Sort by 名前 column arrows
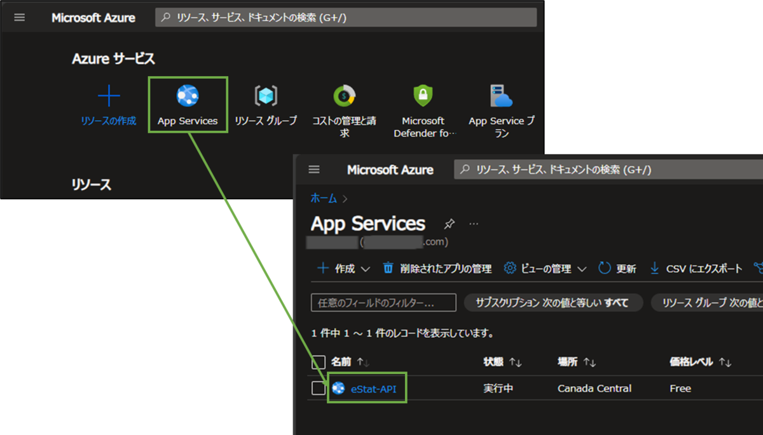This screenshot has width=763, height=435. (x=362, y=362)
